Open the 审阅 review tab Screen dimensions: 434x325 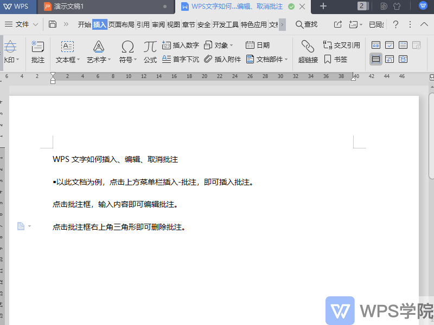(x=158, y=24)
